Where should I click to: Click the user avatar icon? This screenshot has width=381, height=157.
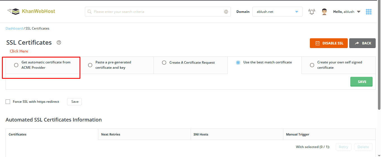[x=324, y=12]
